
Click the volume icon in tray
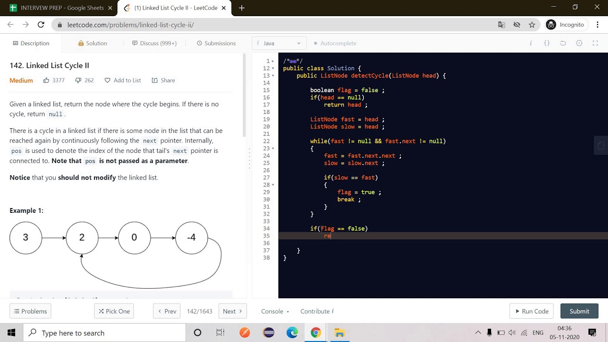tap(512, 332)
